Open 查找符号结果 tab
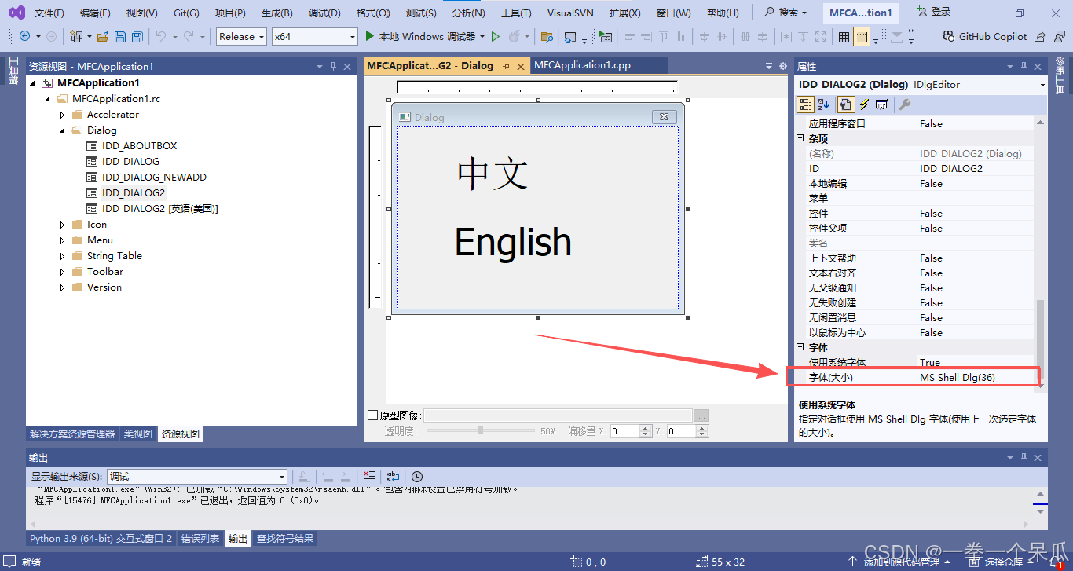This screenshot has height=571, width=1073. pos(286,539)
